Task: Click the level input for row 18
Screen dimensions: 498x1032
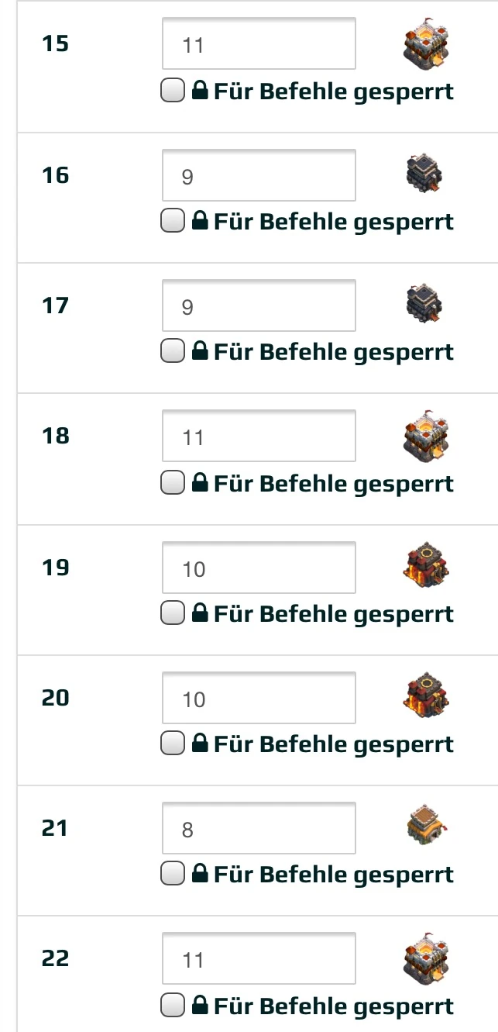Action: click(259, 437)
